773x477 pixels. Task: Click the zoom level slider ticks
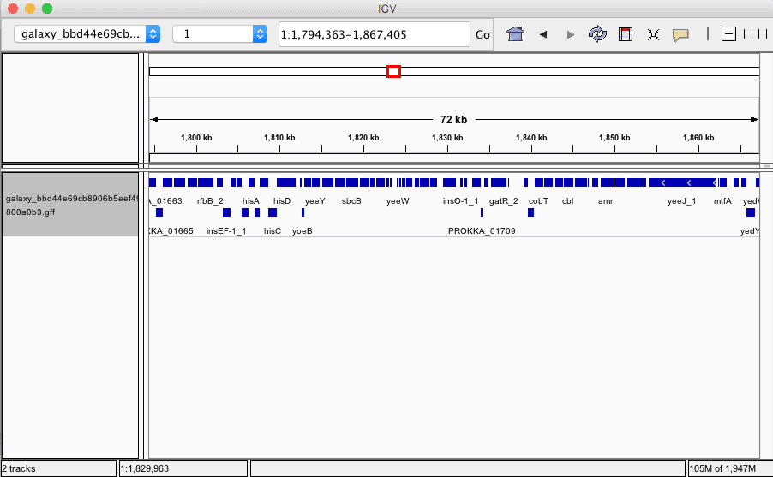tap(755, 34)
